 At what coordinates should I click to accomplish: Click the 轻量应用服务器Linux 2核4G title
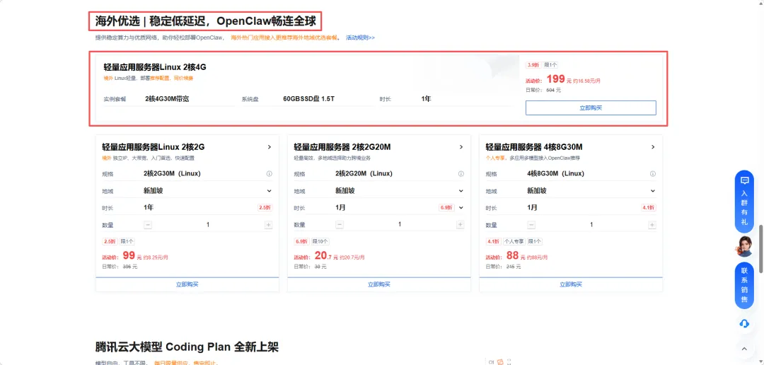(154, 66)
